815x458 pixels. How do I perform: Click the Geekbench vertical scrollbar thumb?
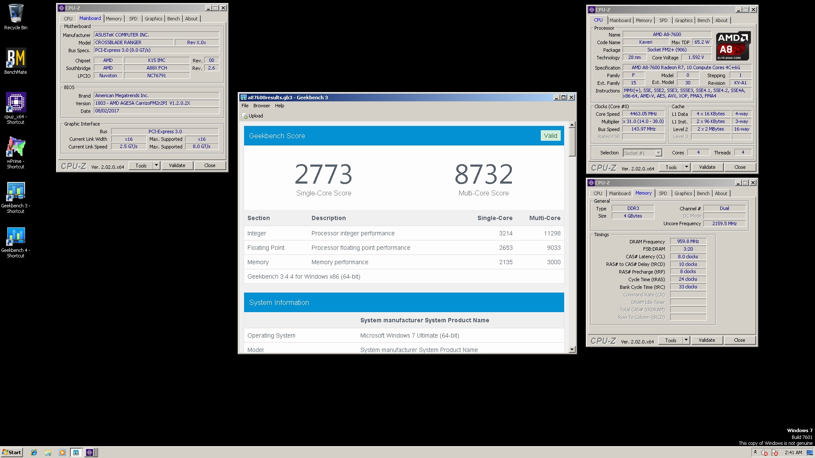572,142
